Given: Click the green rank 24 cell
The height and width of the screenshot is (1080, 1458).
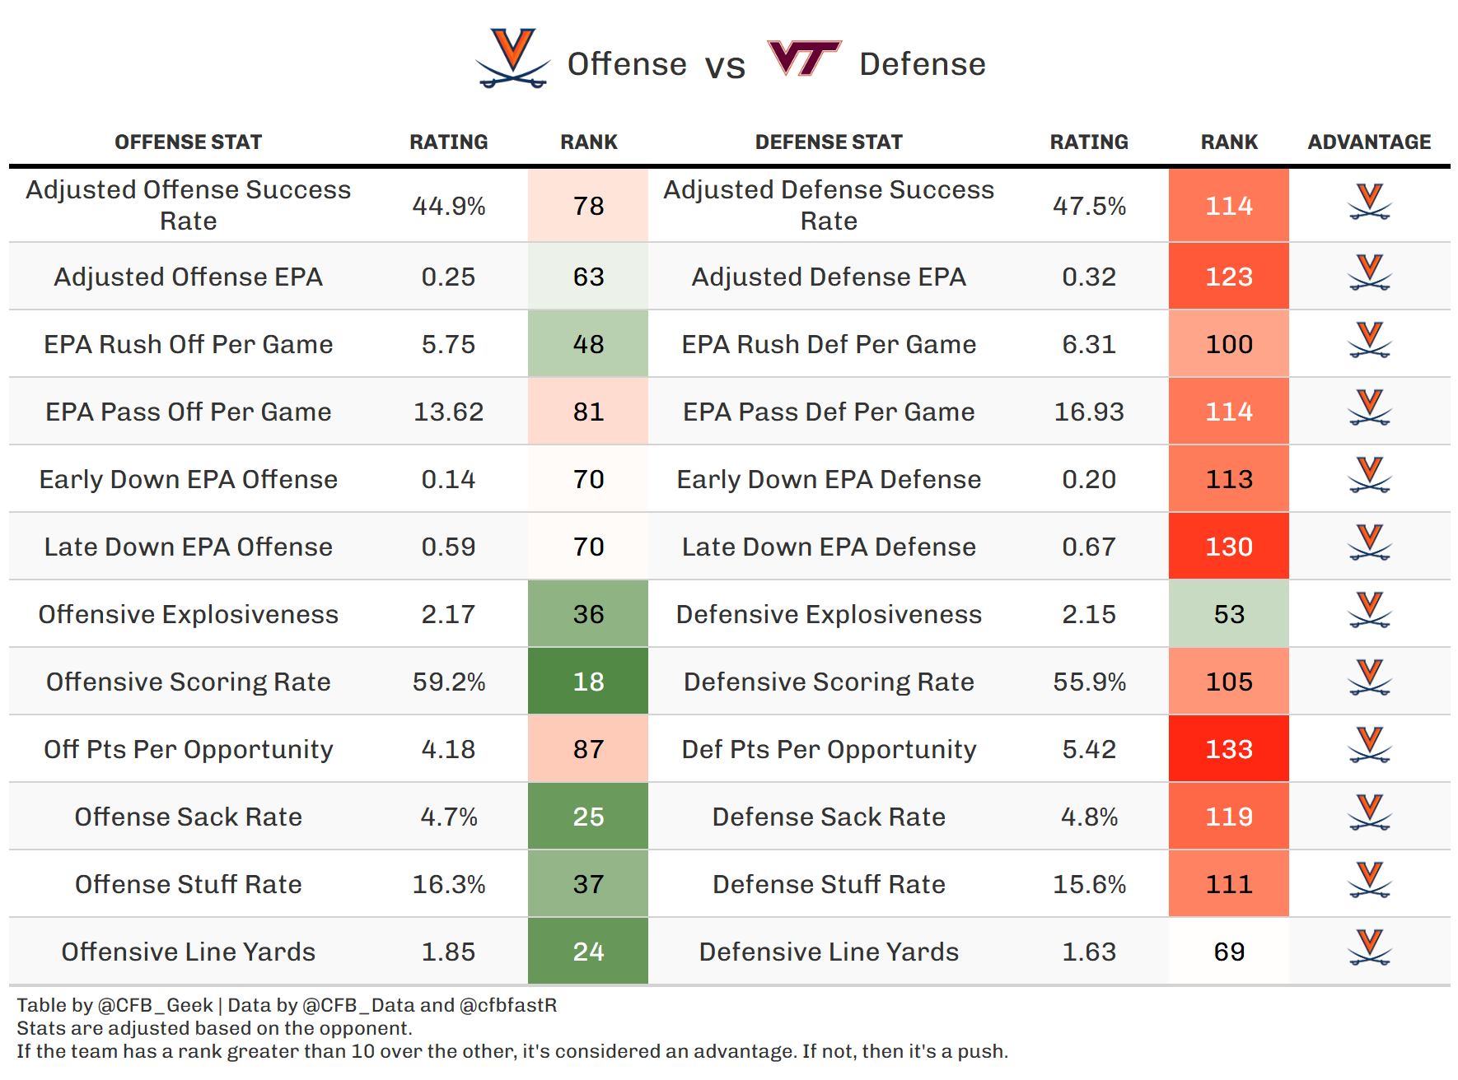Looking at the screenshot, I should 588,952.
